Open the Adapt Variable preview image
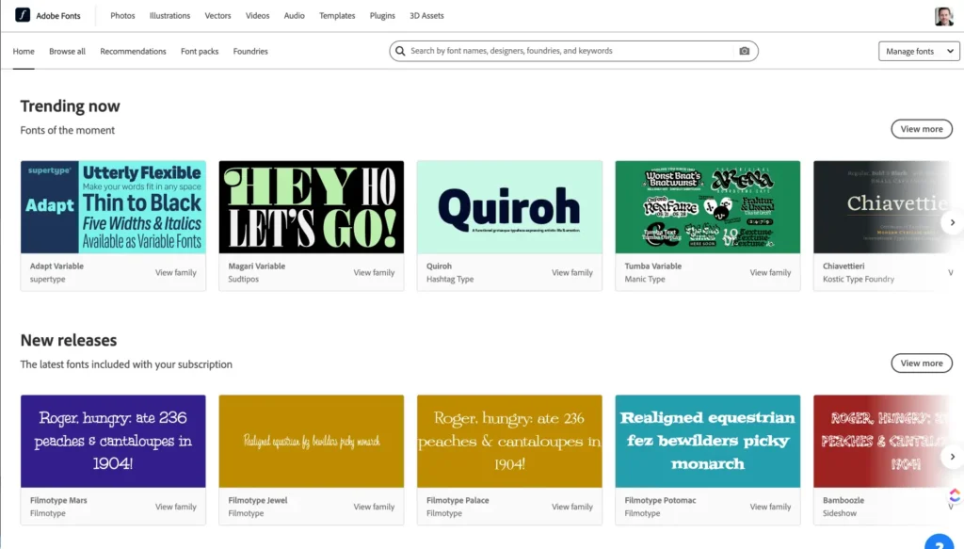 point(113,207)
